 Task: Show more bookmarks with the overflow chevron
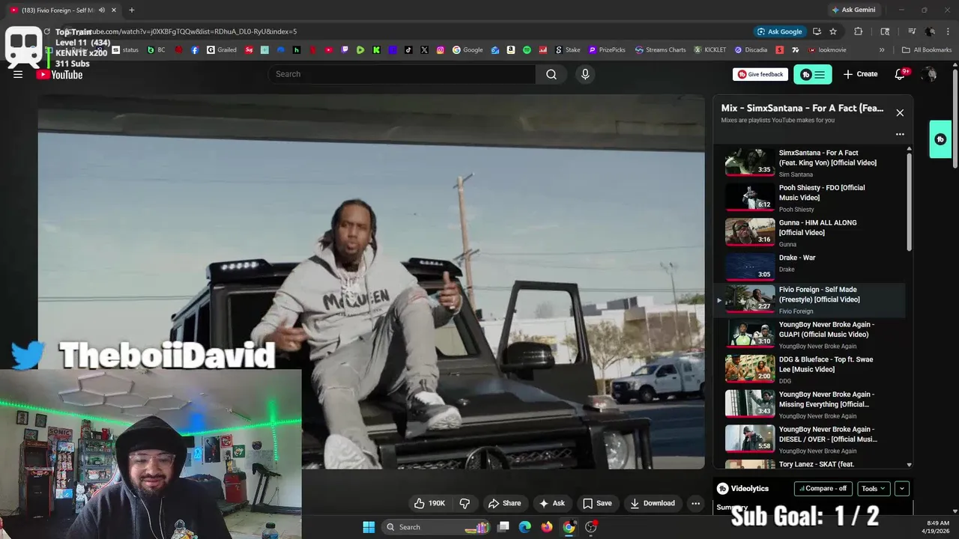click(x=882, y=50)
